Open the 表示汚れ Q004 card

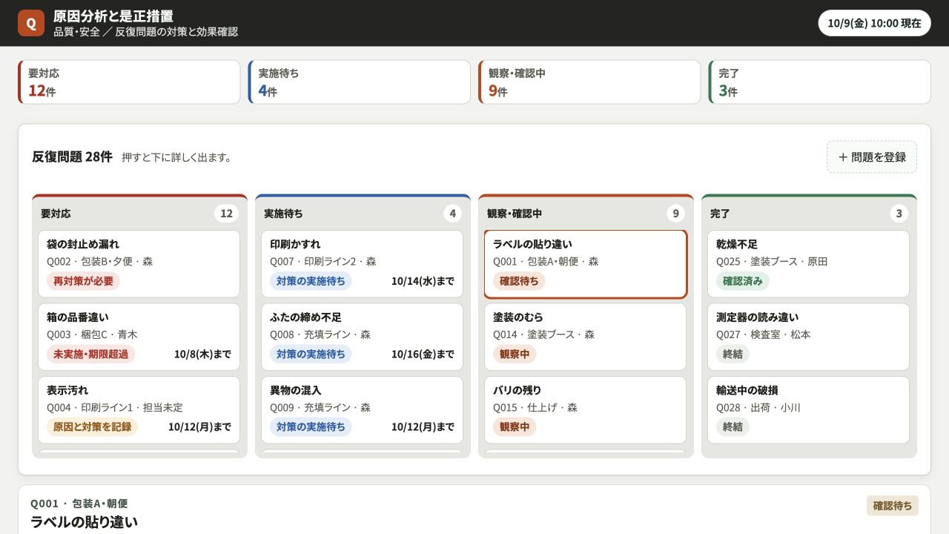[x=139, y=410]
